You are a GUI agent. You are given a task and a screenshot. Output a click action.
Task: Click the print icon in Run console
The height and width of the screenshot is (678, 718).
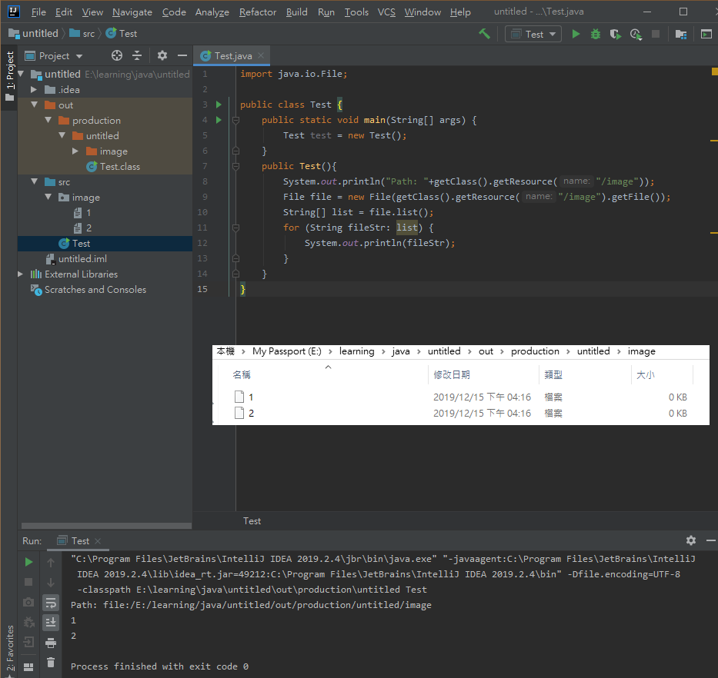(x=51, y=643)
